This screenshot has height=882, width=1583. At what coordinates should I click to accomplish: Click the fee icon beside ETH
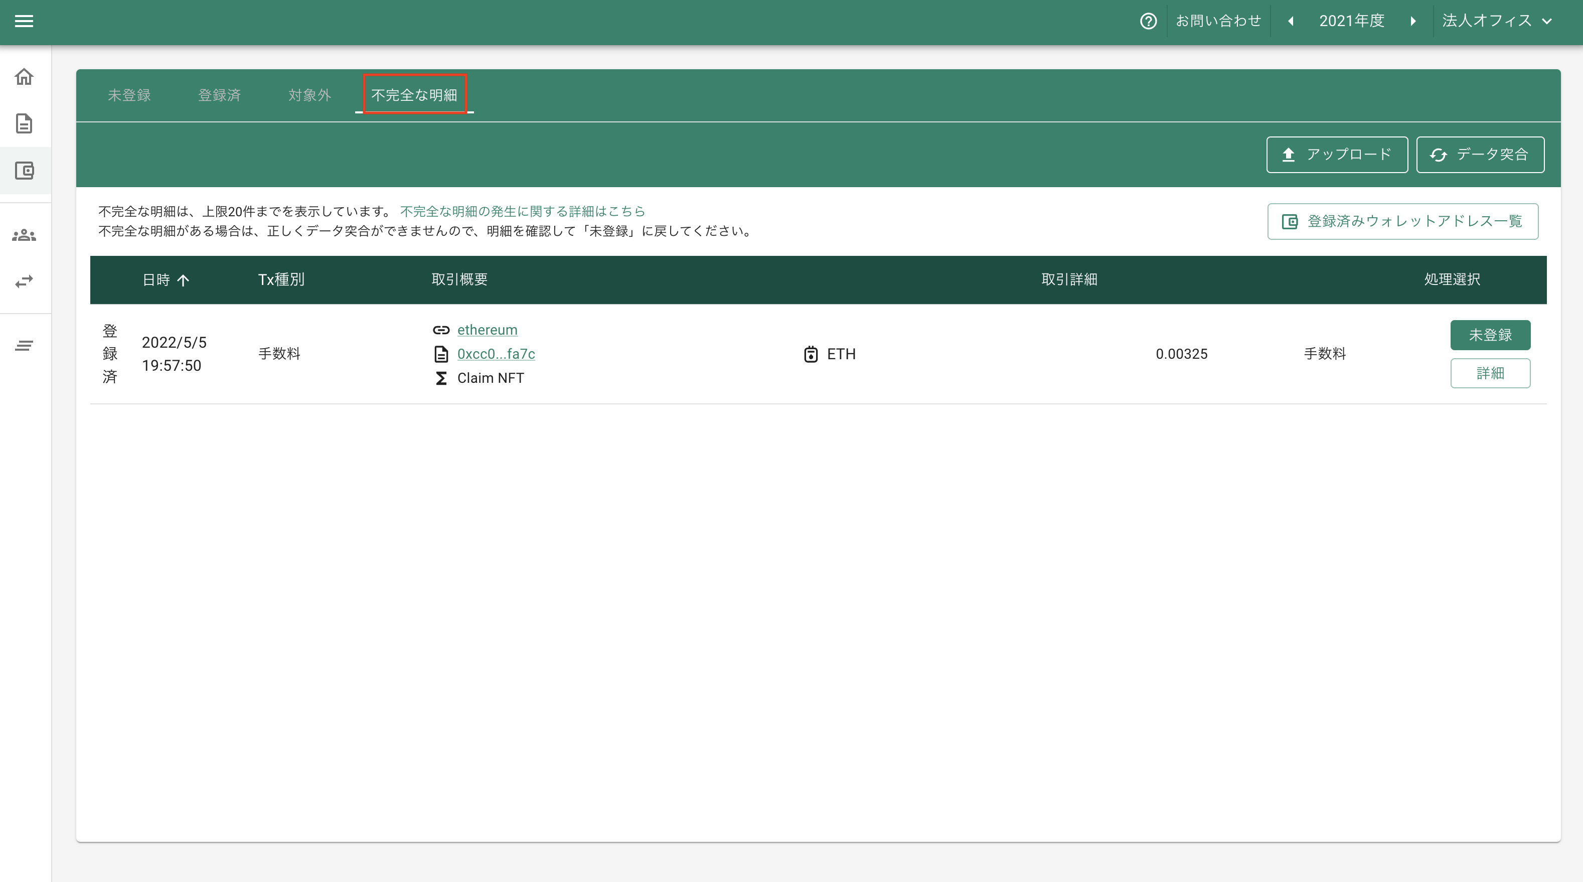tap(811, 354)
